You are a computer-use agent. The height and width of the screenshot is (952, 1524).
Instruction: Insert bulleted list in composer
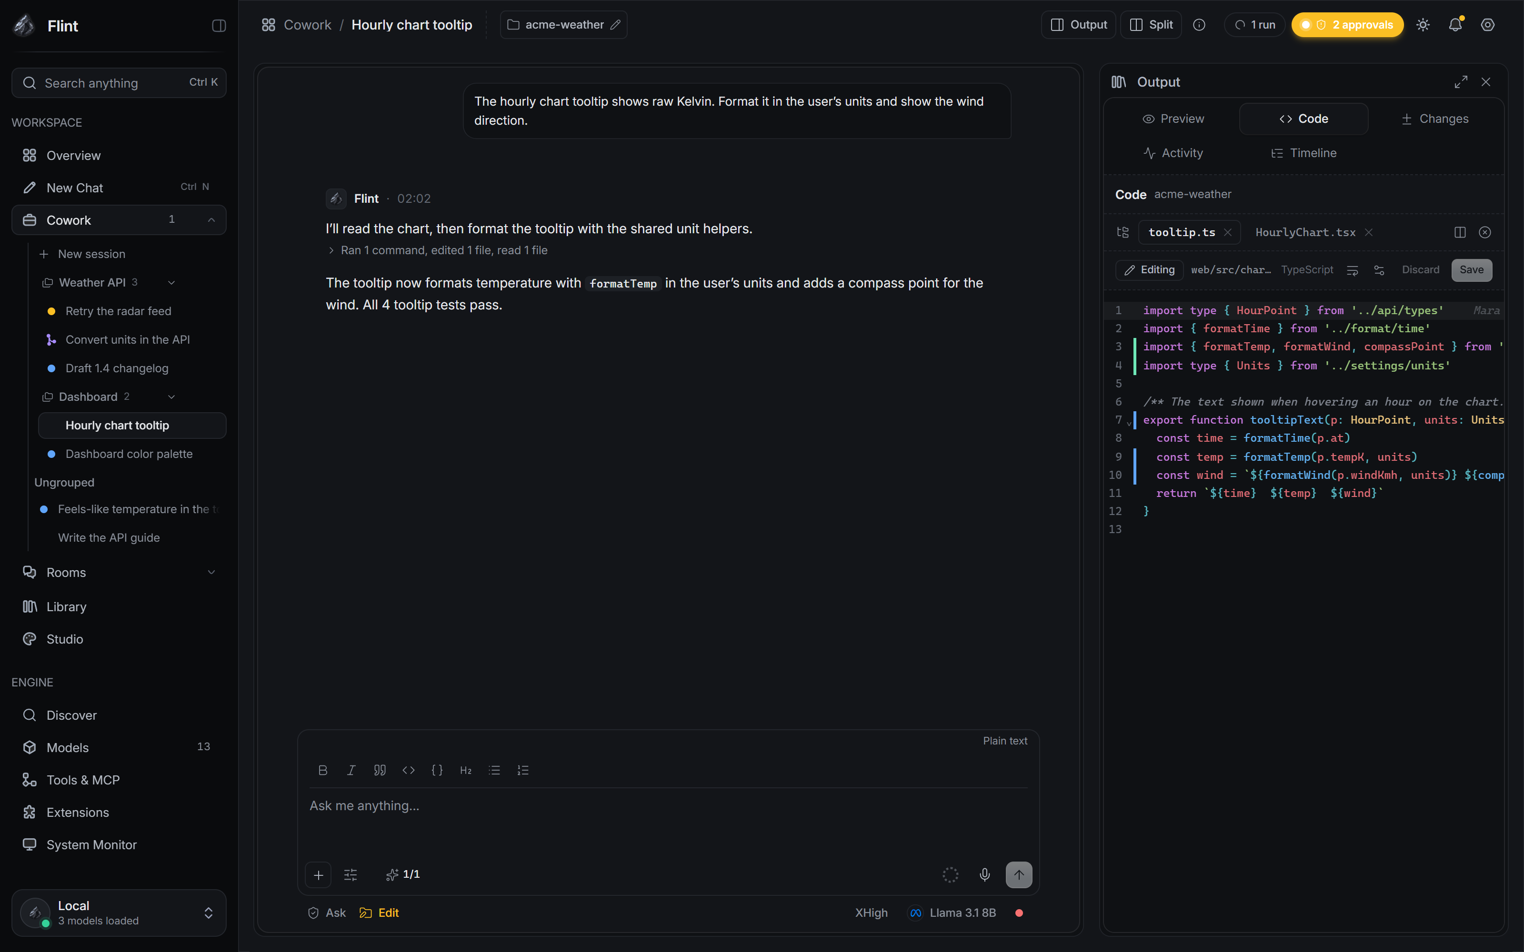coord(494,770)
